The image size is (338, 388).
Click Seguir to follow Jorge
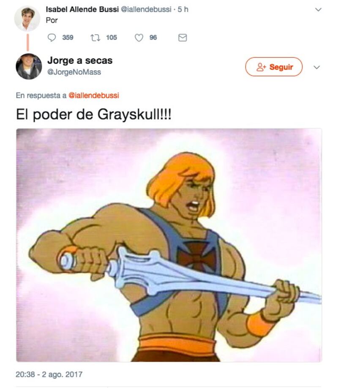click(274, 67)
